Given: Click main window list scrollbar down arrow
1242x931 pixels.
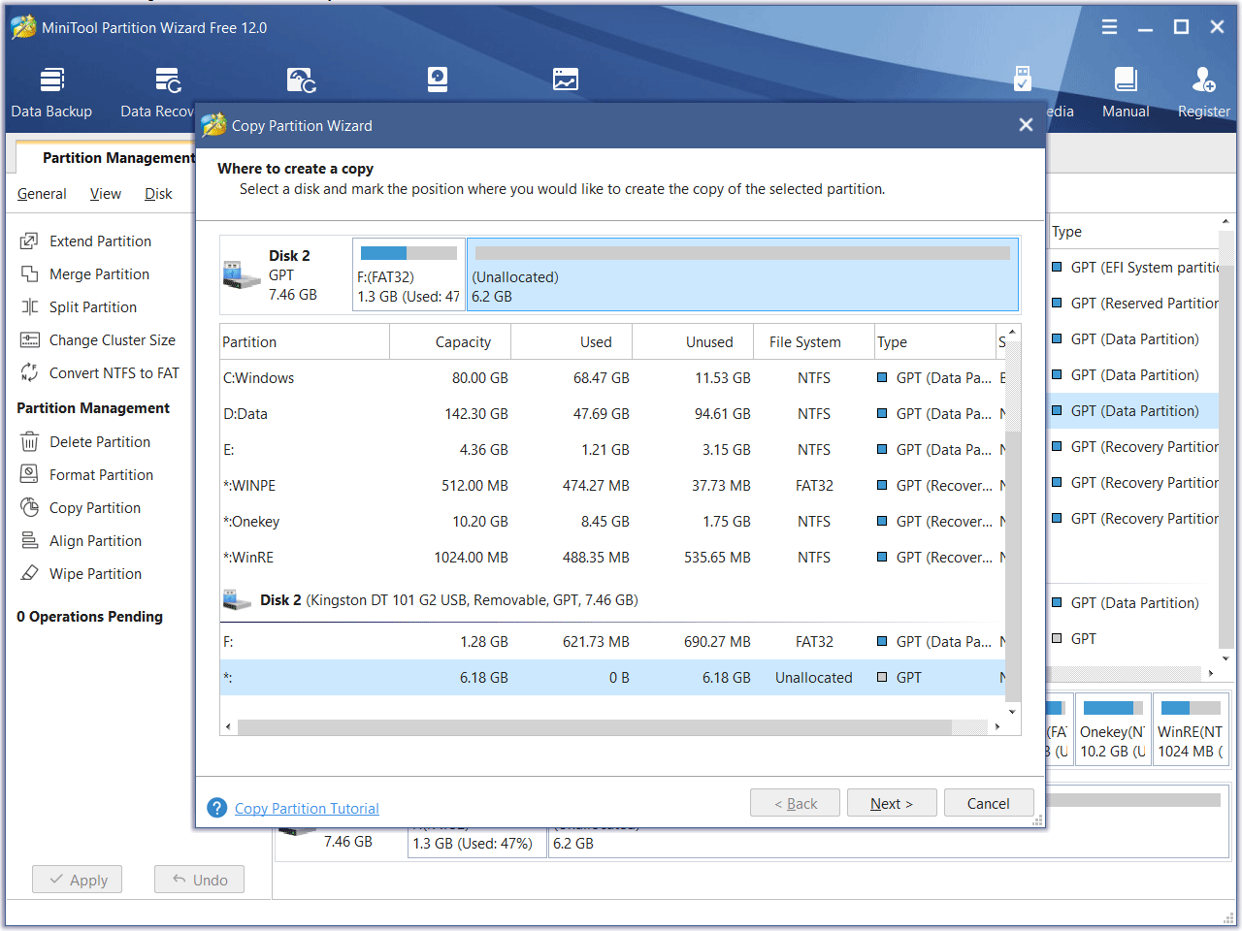Looking at the screenshot, I should coord(1226,658).
